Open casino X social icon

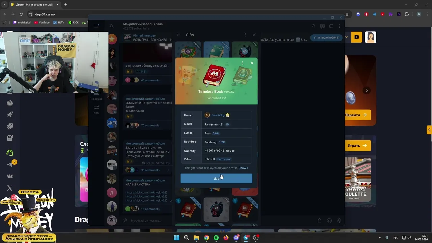10,188
